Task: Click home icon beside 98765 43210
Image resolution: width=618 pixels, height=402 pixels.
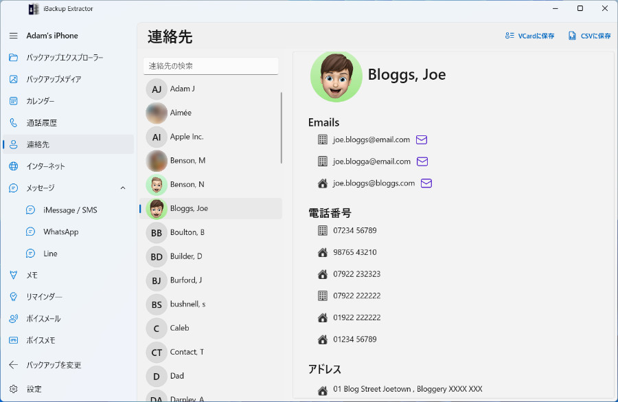Action: coord(323,252)
